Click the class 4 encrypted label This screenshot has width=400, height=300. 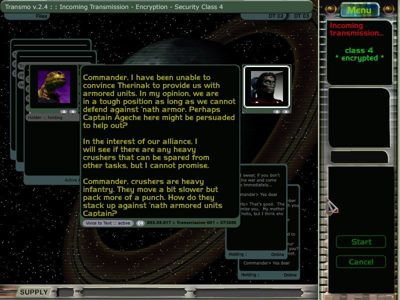click(x=359, y=54)
